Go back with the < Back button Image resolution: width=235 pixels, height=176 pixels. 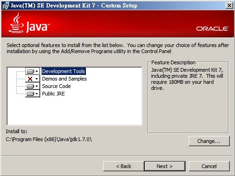coord(124,166)
